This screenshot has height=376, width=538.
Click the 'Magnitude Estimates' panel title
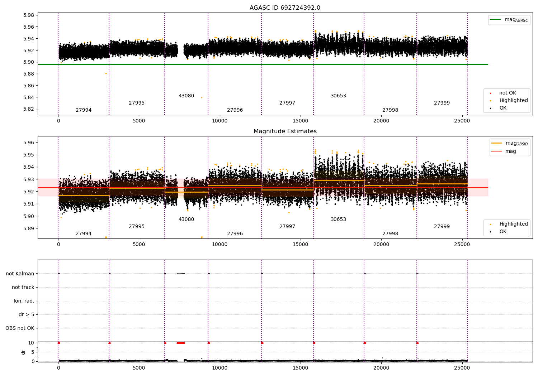(285, 131)
